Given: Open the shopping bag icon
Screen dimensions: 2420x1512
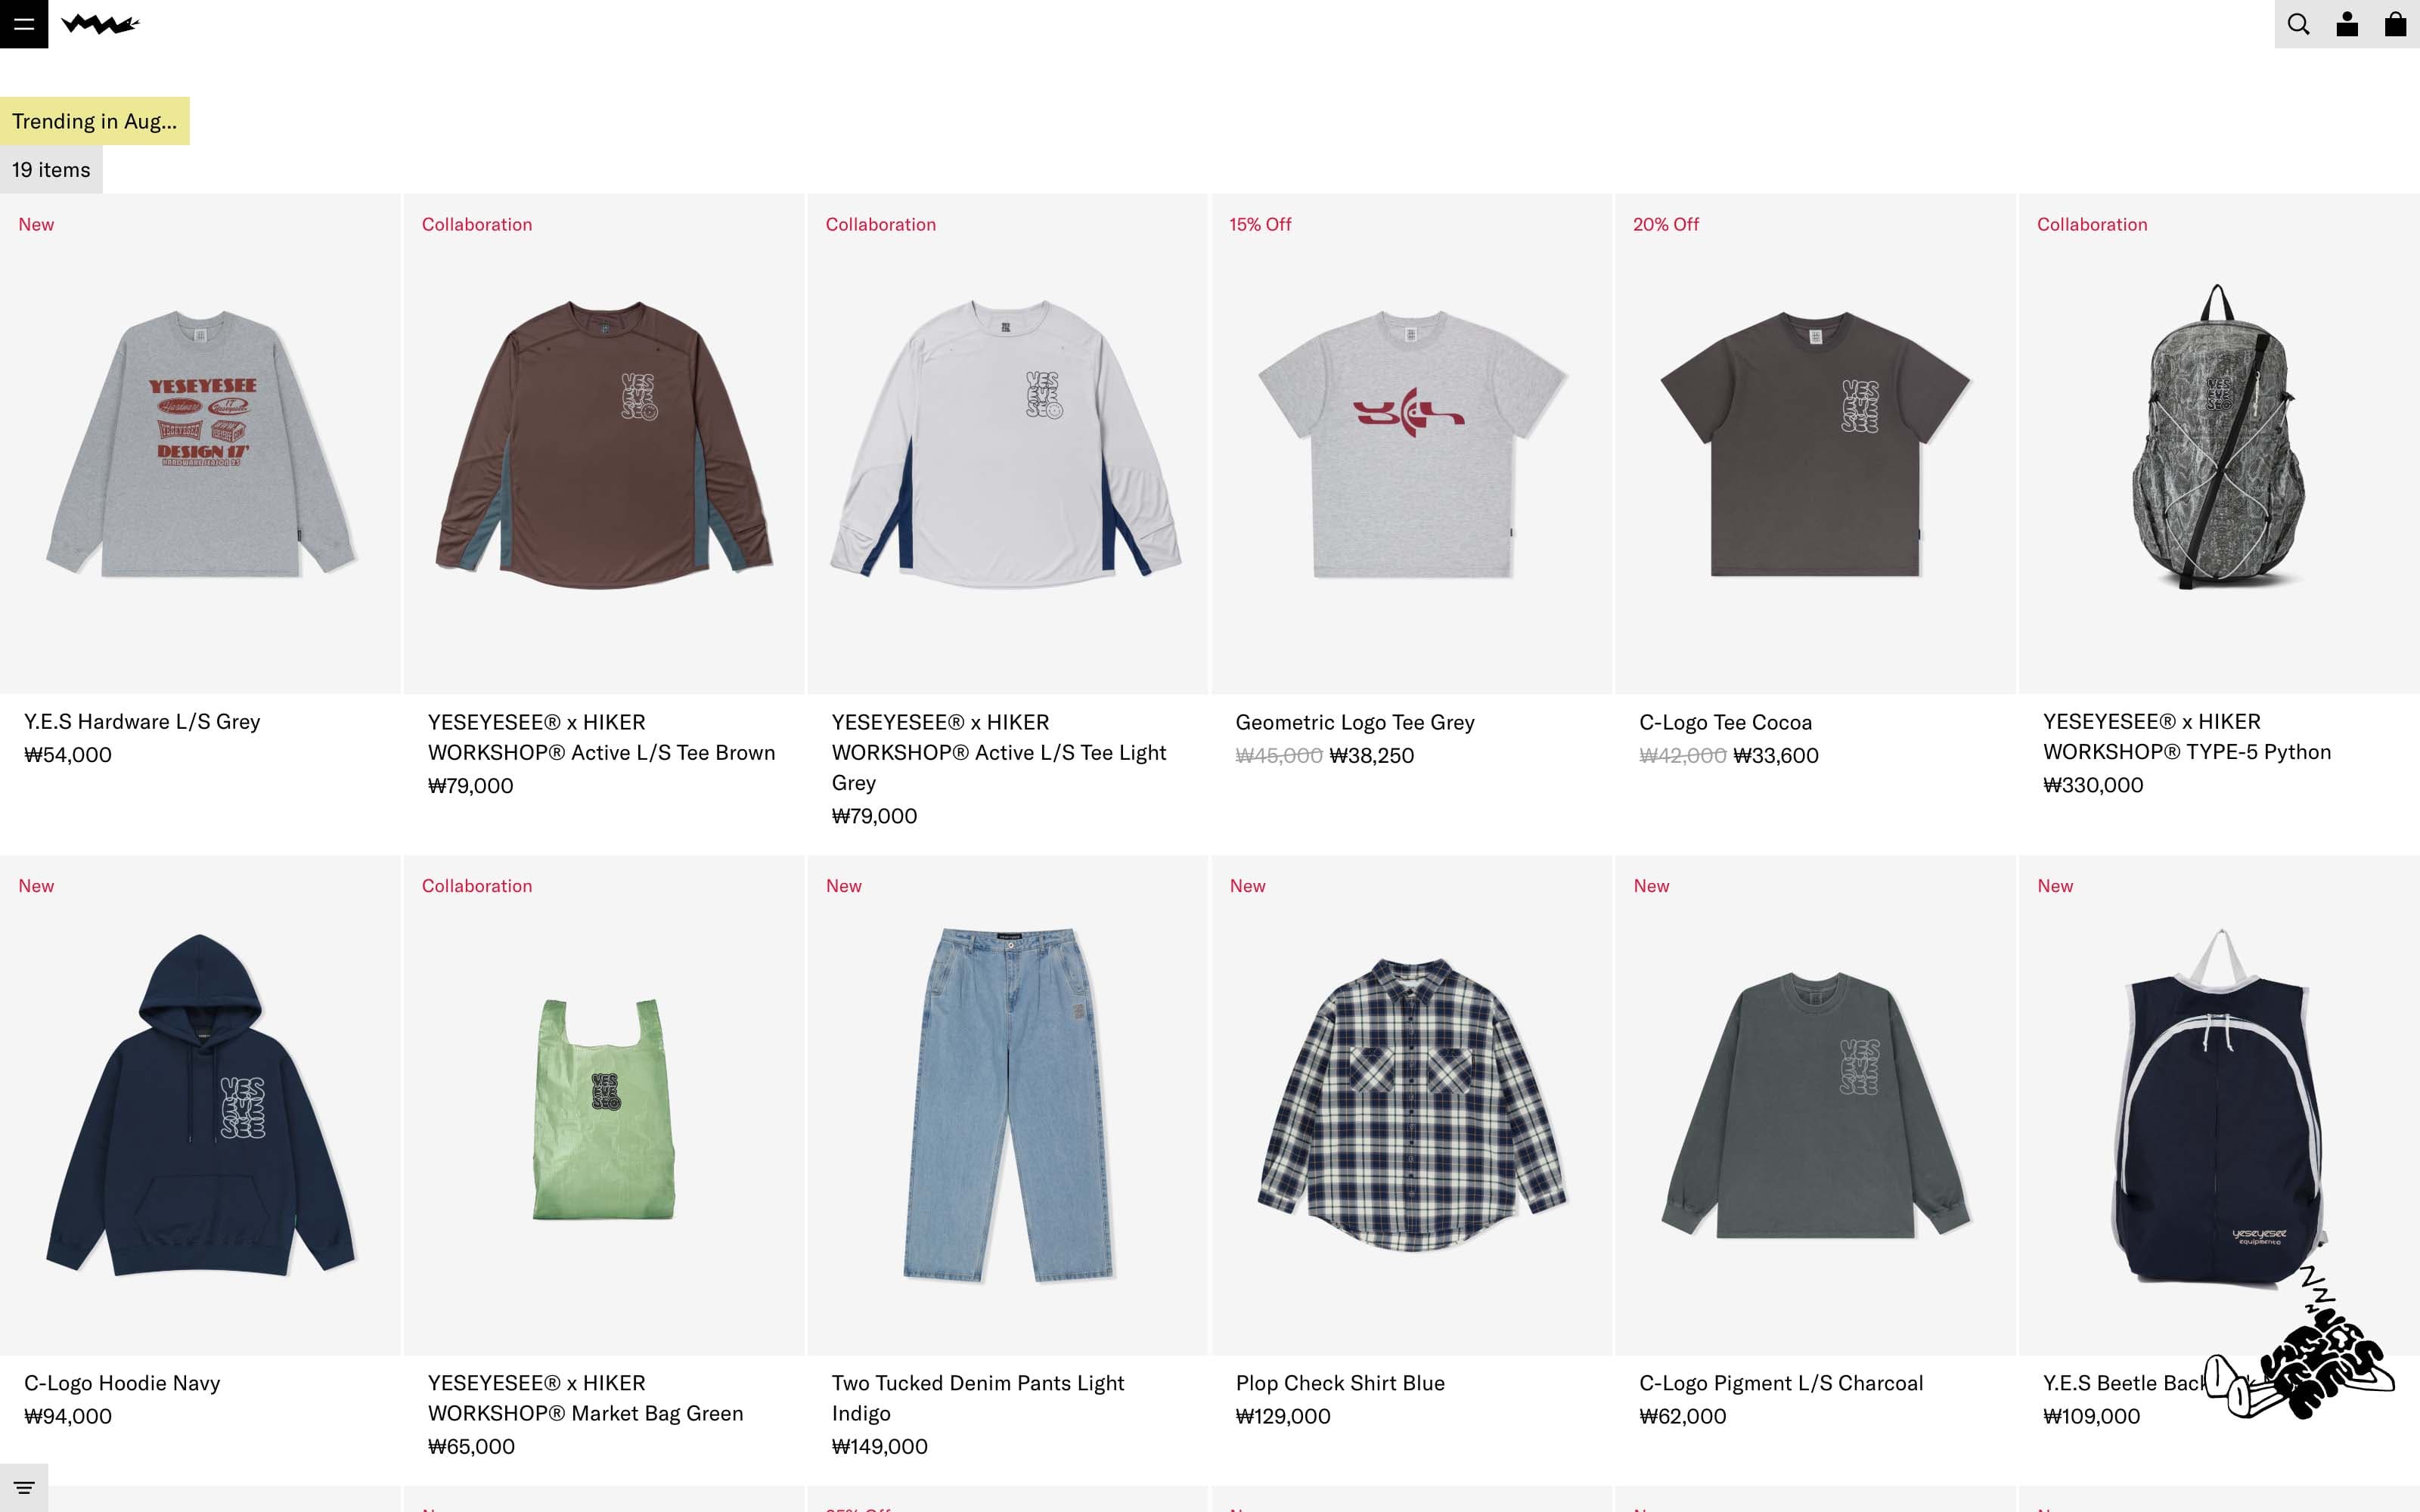Looking at the screenshot, I should pyautogui.click(x=2395, y=24).
